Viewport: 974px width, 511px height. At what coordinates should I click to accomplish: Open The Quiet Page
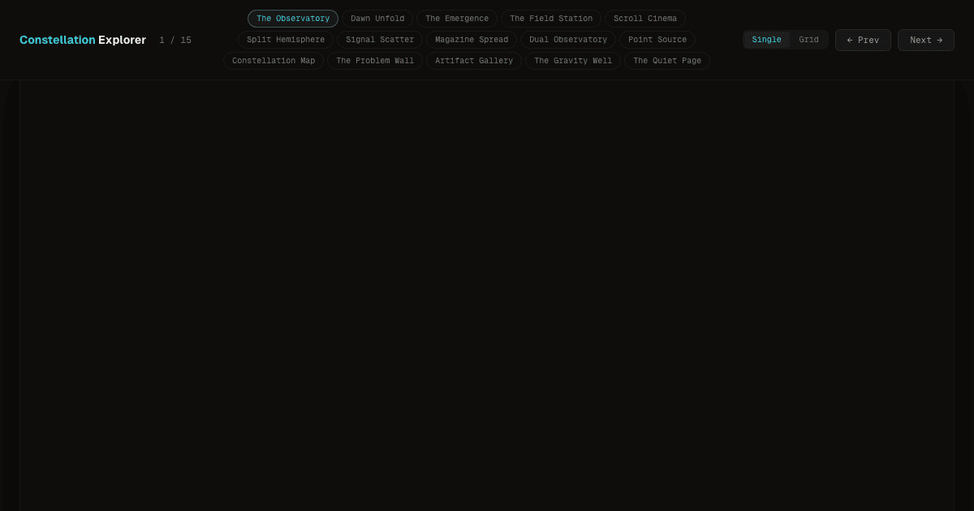point(667,60)
